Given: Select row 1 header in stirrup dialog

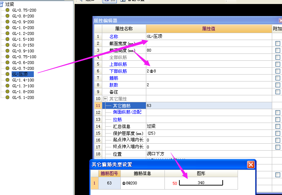Looking at the screenshot, I should 94,183.
